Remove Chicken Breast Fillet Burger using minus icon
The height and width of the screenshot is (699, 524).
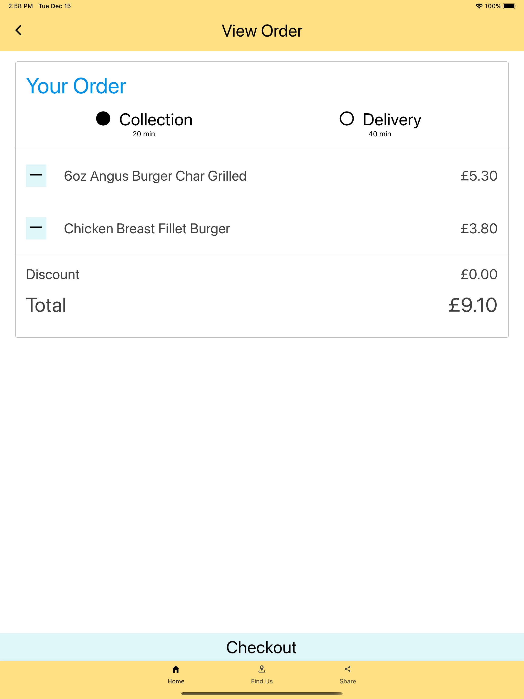click(36, 228)
